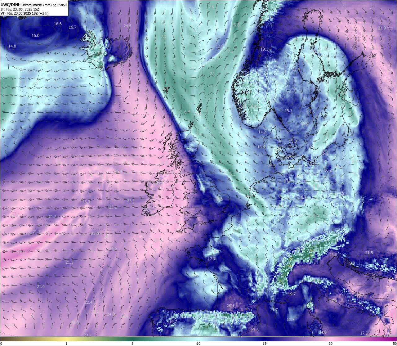Click the 26.1 value label

coord(230,306)
